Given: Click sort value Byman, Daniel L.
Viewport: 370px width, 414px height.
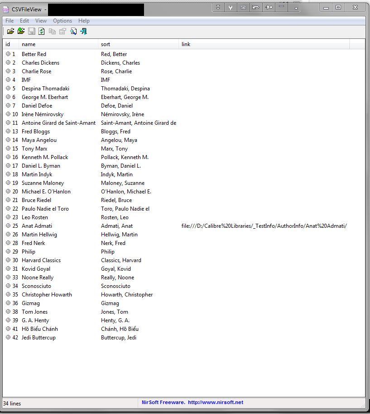Looking at the screenshot, I should point(121,165).
